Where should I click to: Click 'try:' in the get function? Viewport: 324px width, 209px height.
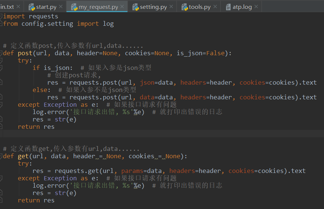click(x=25, y=163)
